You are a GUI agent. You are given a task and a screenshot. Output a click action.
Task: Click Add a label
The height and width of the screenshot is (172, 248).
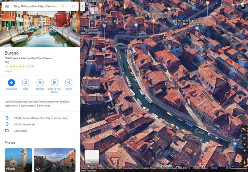[20, 131]
